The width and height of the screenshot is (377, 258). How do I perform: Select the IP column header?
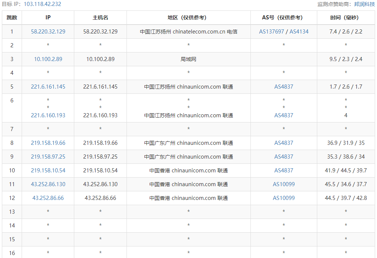[48, 17]
